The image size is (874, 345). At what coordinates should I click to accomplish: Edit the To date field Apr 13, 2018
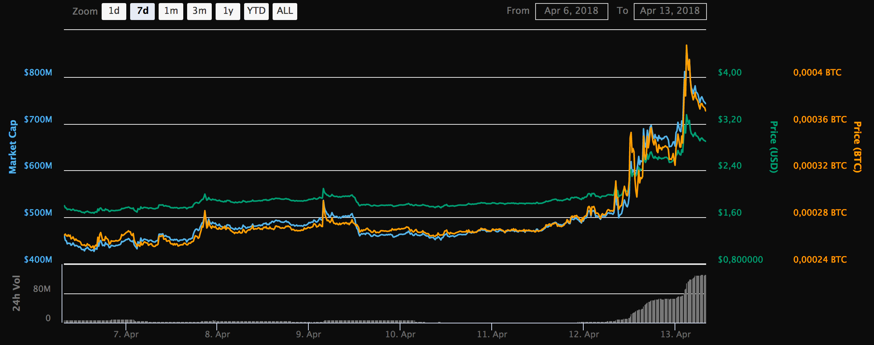point(670,11)
